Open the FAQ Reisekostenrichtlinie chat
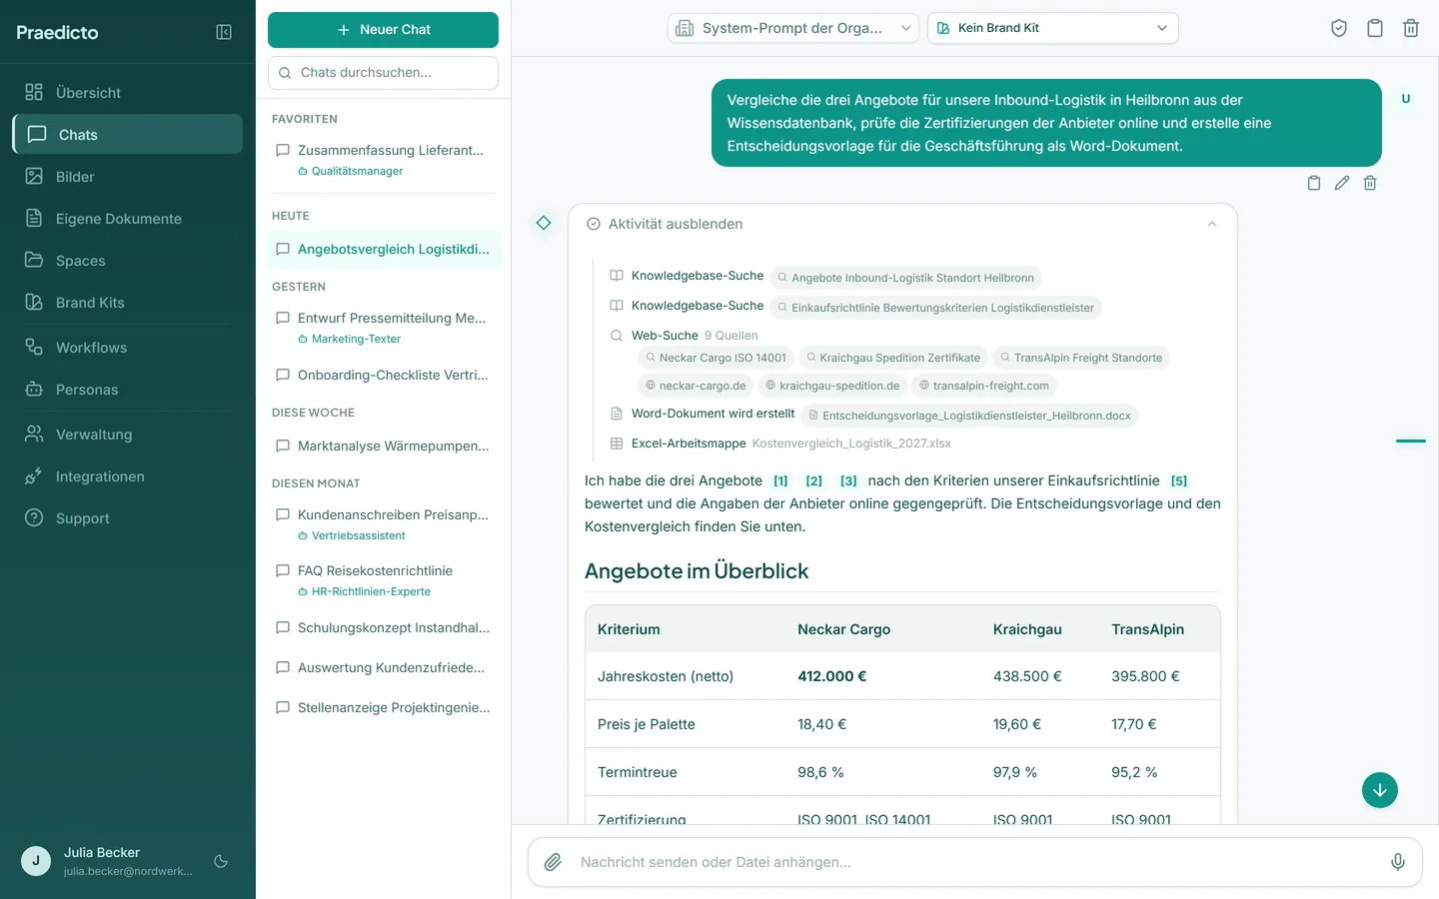Screen dimensions: 1439x899 (x=384, y=580)
